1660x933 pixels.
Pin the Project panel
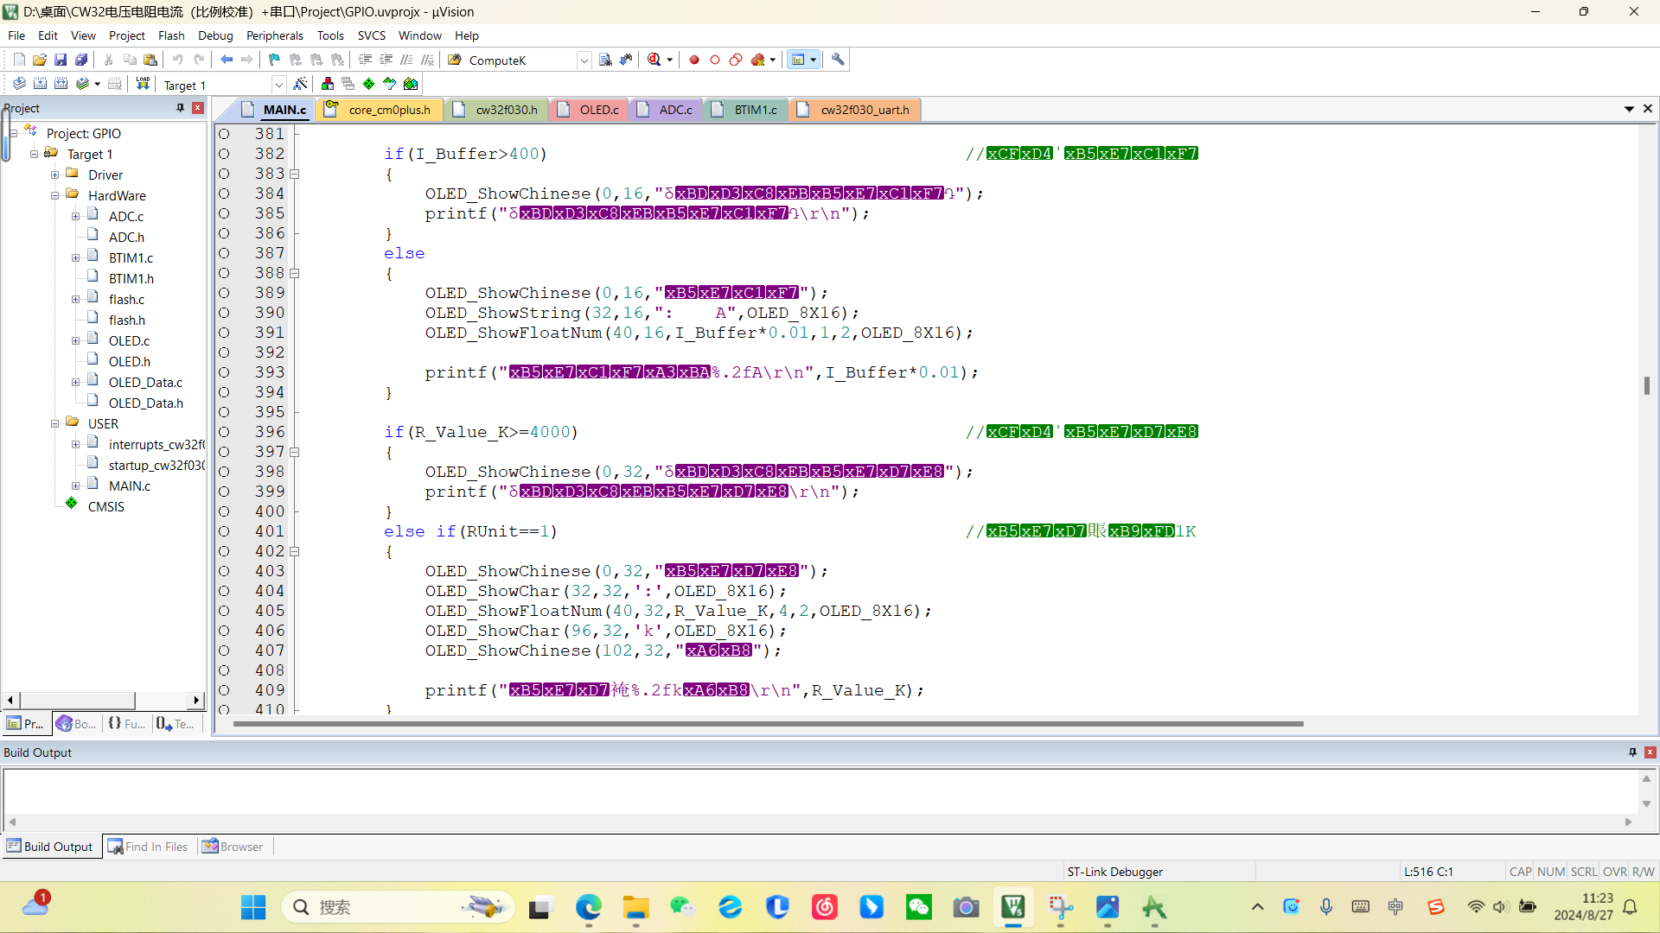(x=181, y=108)
